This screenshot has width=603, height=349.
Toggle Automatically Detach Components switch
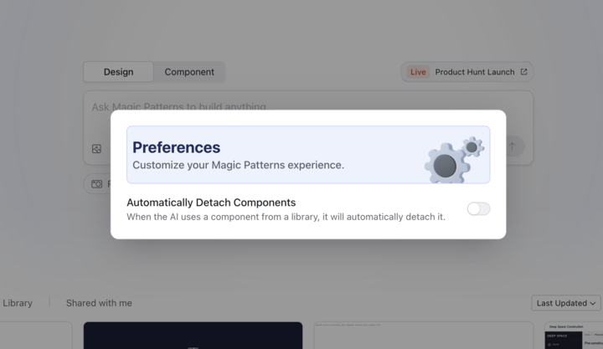coord(478,208)
